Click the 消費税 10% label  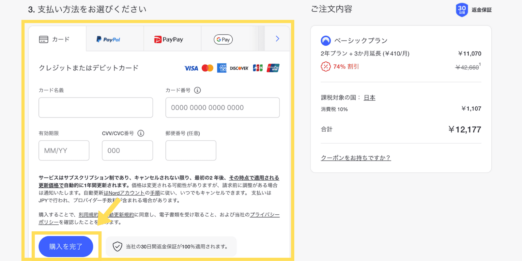[x=334, y=109]
